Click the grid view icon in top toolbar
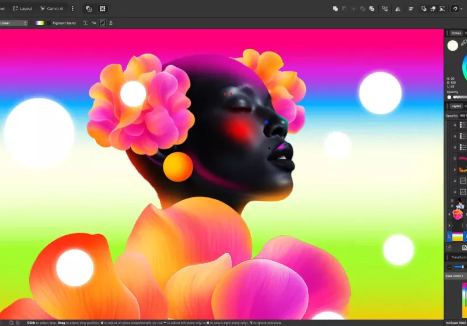This screenshot has height=326, width=467. click(x=102, y=9)
